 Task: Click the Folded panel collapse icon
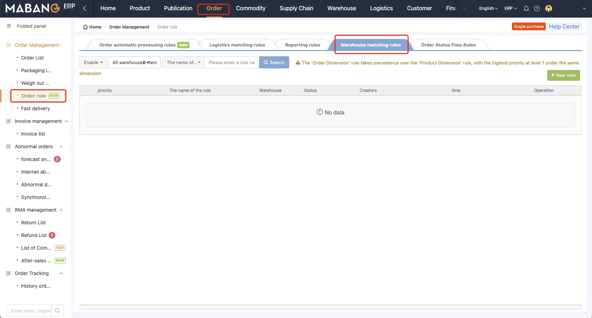pos(9,26)
